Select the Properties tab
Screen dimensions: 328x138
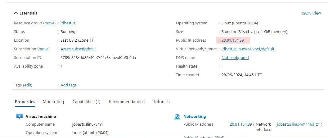coord(25,102)
